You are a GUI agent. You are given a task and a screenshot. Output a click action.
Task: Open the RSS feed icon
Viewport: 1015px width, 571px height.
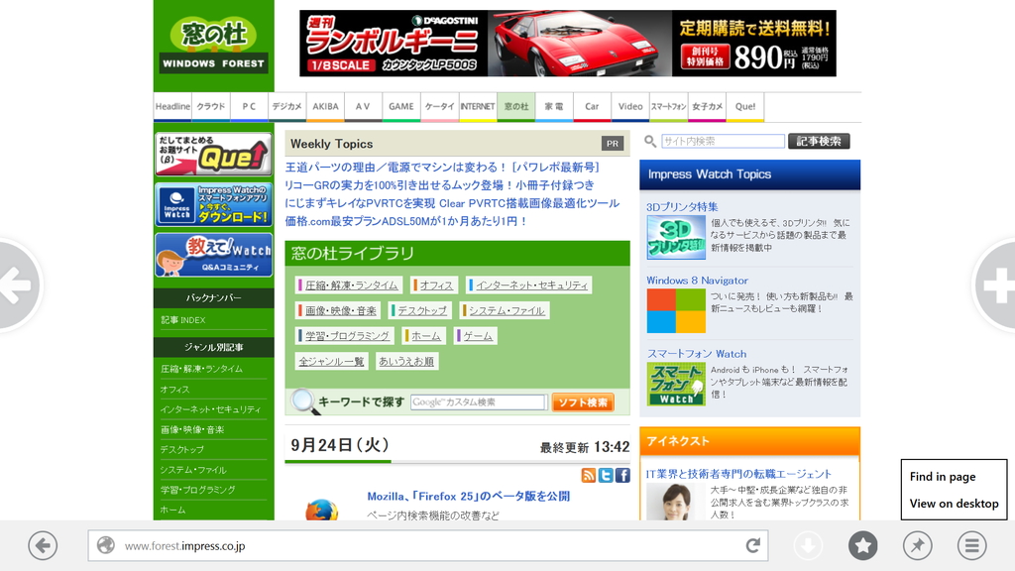pyautogui.click(x=589, y=475)
